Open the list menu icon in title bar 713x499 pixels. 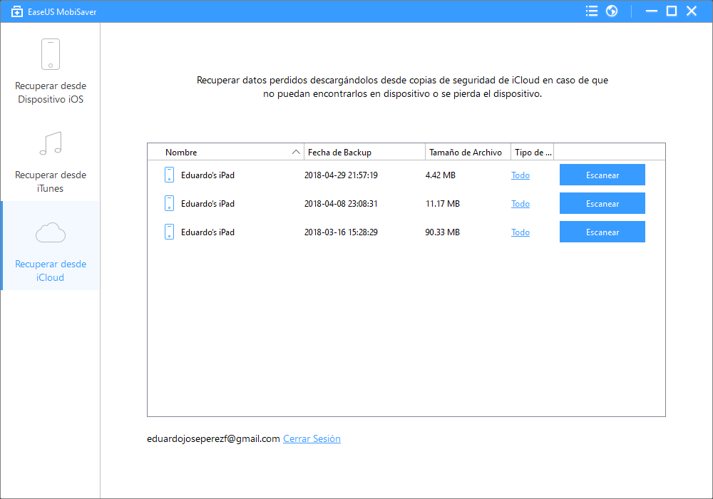click(591, 11)
